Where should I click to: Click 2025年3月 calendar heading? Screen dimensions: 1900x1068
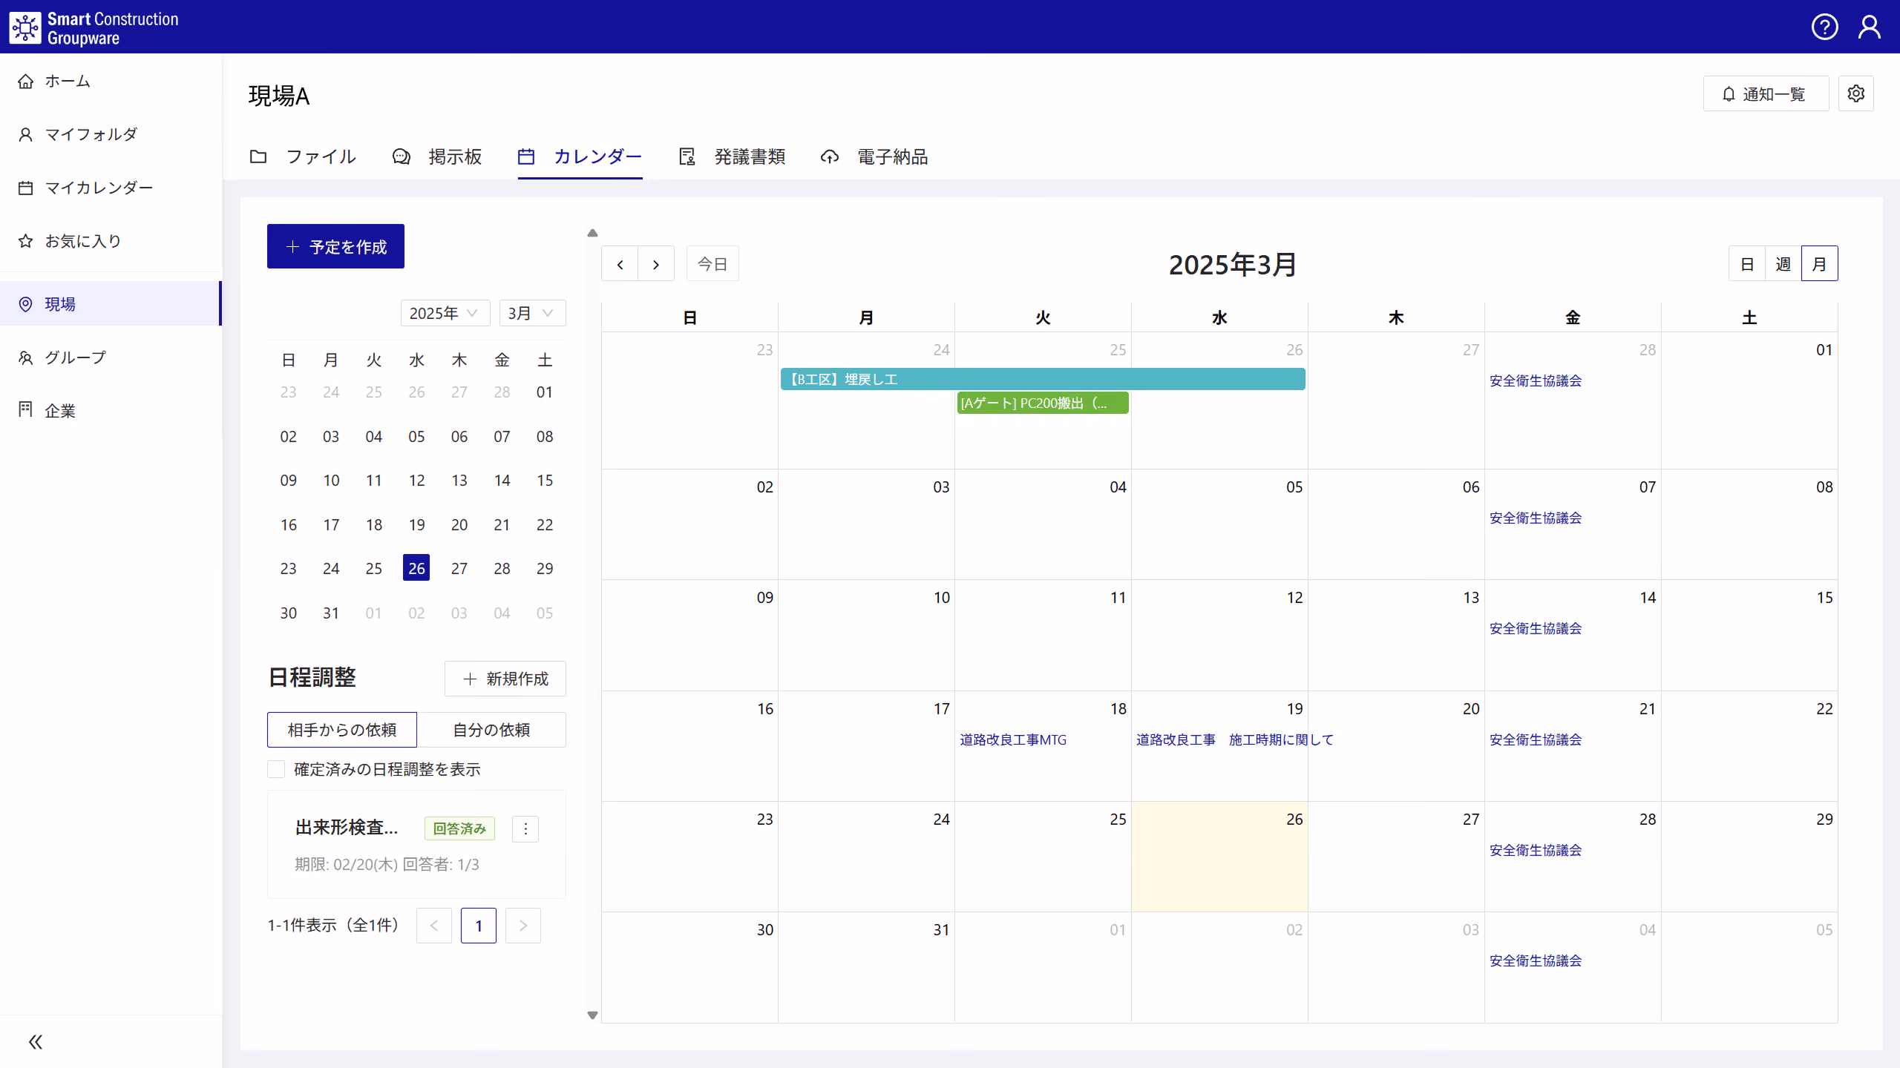click(x=1233, y=265)
